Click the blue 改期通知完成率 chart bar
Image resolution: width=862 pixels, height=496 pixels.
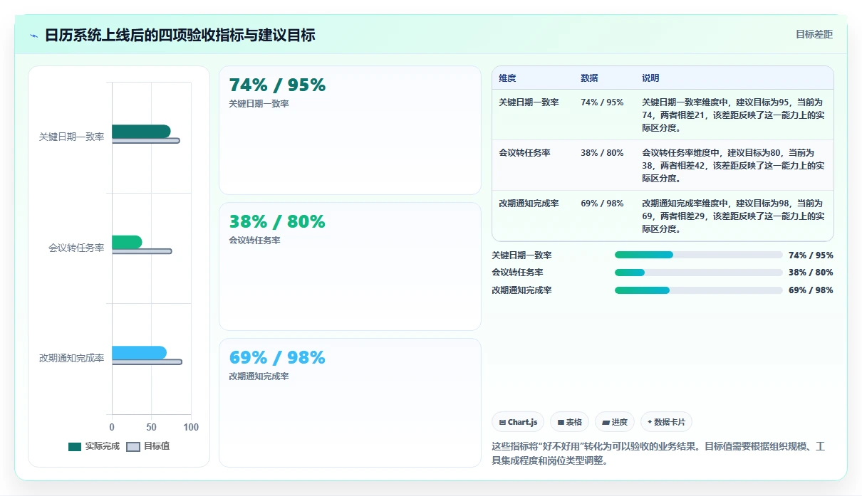click(x=139, y=353)
